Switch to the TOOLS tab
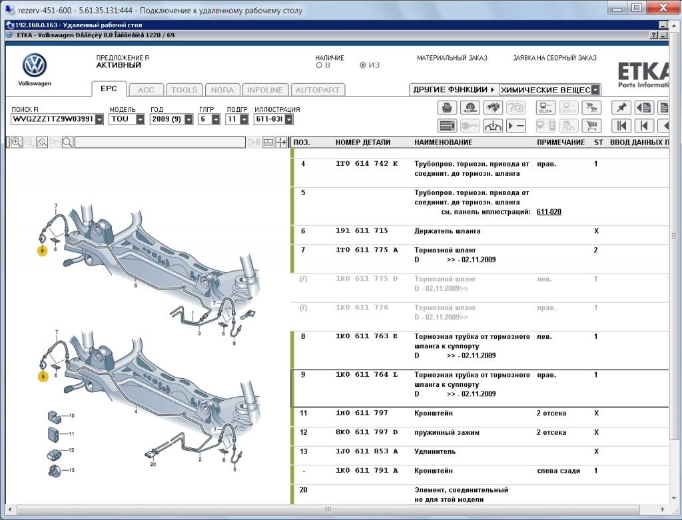 tap(184, 90)
